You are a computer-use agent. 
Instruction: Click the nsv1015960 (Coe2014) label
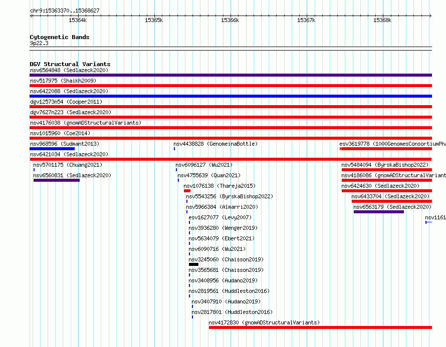pyautogui.click(x=60, y=133)
